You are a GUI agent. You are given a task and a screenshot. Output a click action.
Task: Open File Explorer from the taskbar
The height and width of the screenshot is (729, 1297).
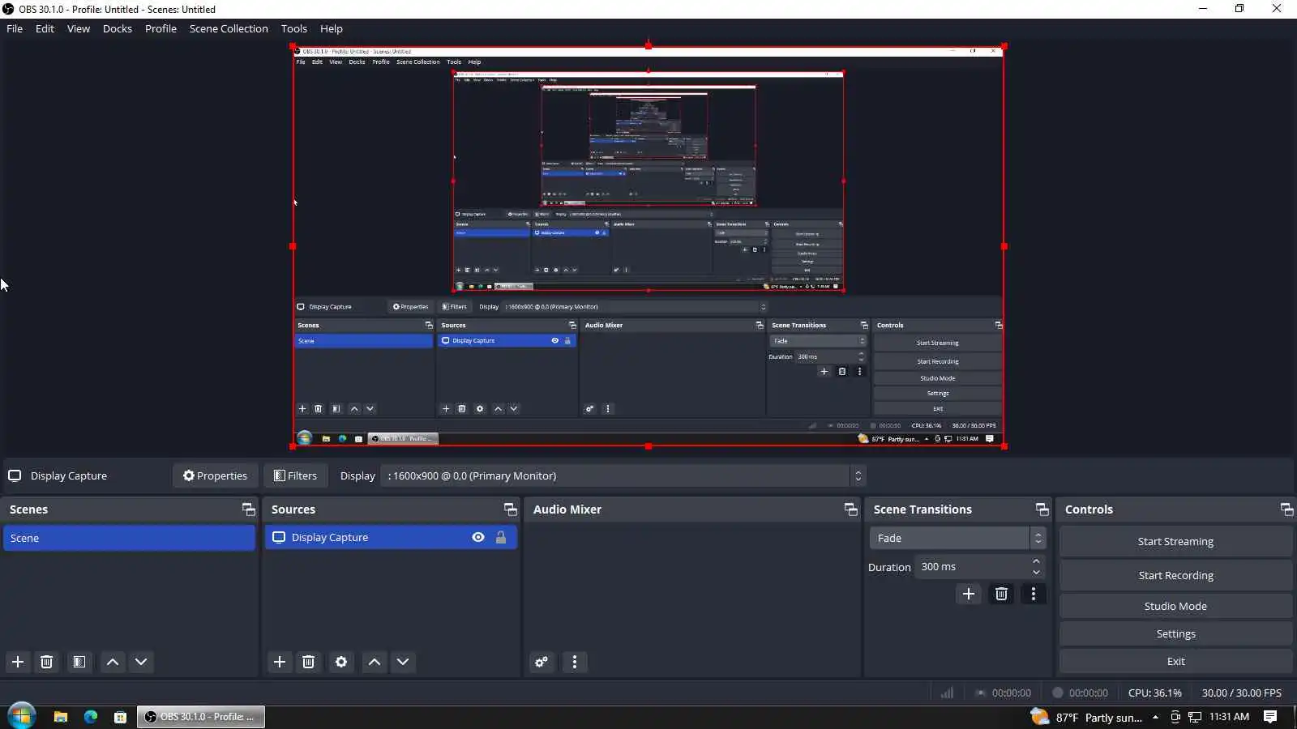point(61,717)
